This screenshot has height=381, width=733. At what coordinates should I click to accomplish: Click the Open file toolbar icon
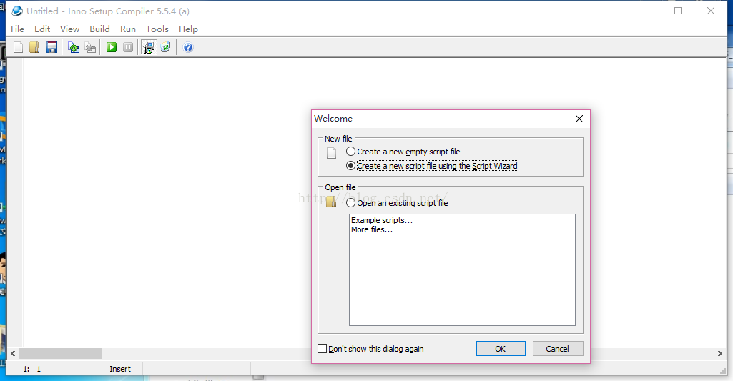34,47
